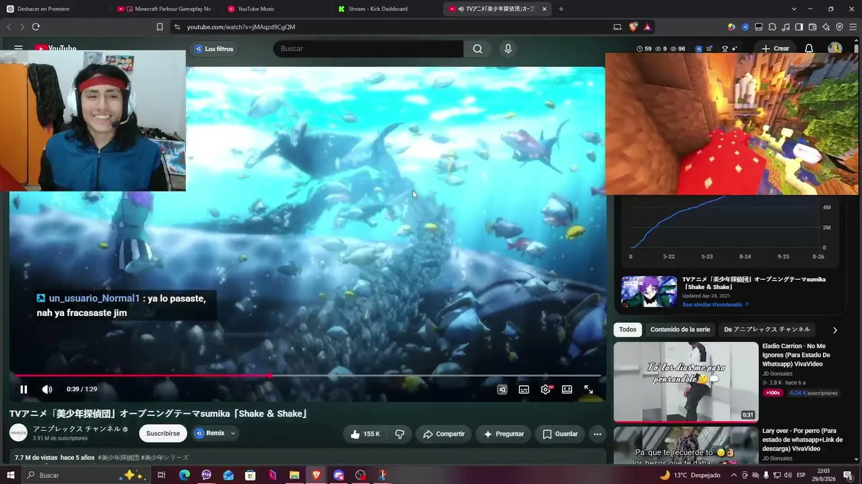
Task: Expand the Remix dropdown
Action: 215,434
